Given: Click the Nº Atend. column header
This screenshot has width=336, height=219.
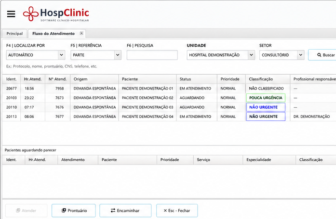Looking at the screenshot, I should point(57,79).
